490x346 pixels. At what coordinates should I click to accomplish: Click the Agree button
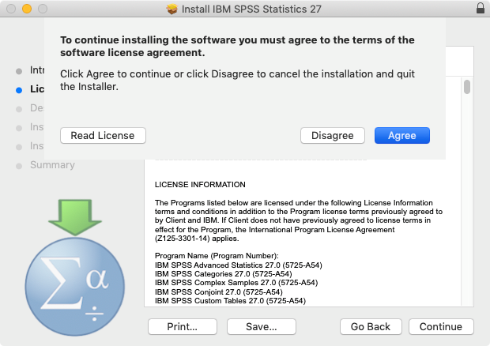(401, 136)
